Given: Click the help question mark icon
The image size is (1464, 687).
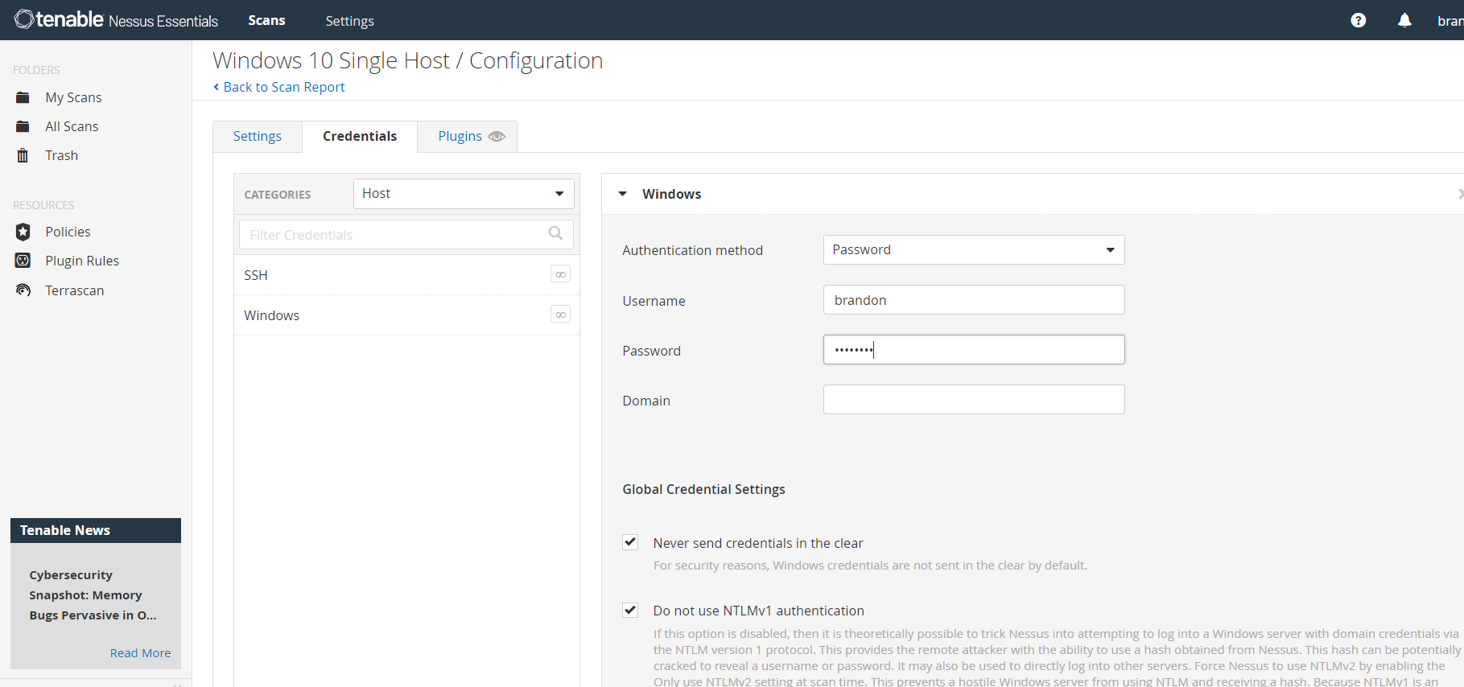Looking at the screenshot, I should pos(1358,21).
